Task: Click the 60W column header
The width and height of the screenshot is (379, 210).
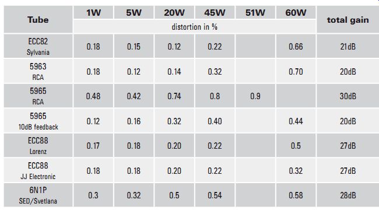Action: [296, 12]
